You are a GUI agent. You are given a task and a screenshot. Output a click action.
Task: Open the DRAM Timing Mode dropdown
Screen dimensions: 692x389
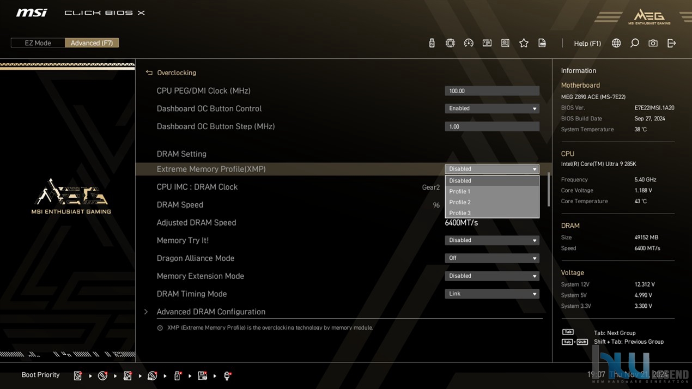coord(492,294)
